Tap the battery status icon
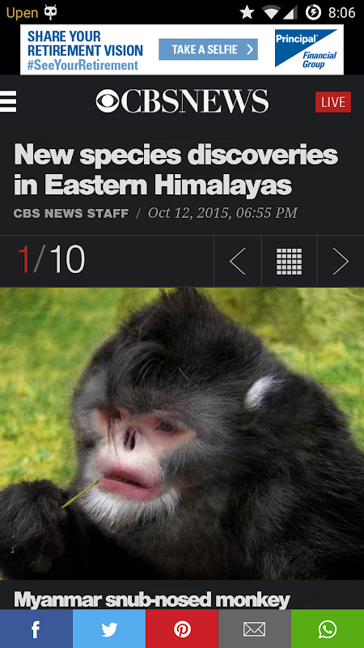 [x=313, y=13]
